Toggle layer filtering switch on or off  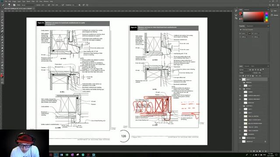click(263, 69)
